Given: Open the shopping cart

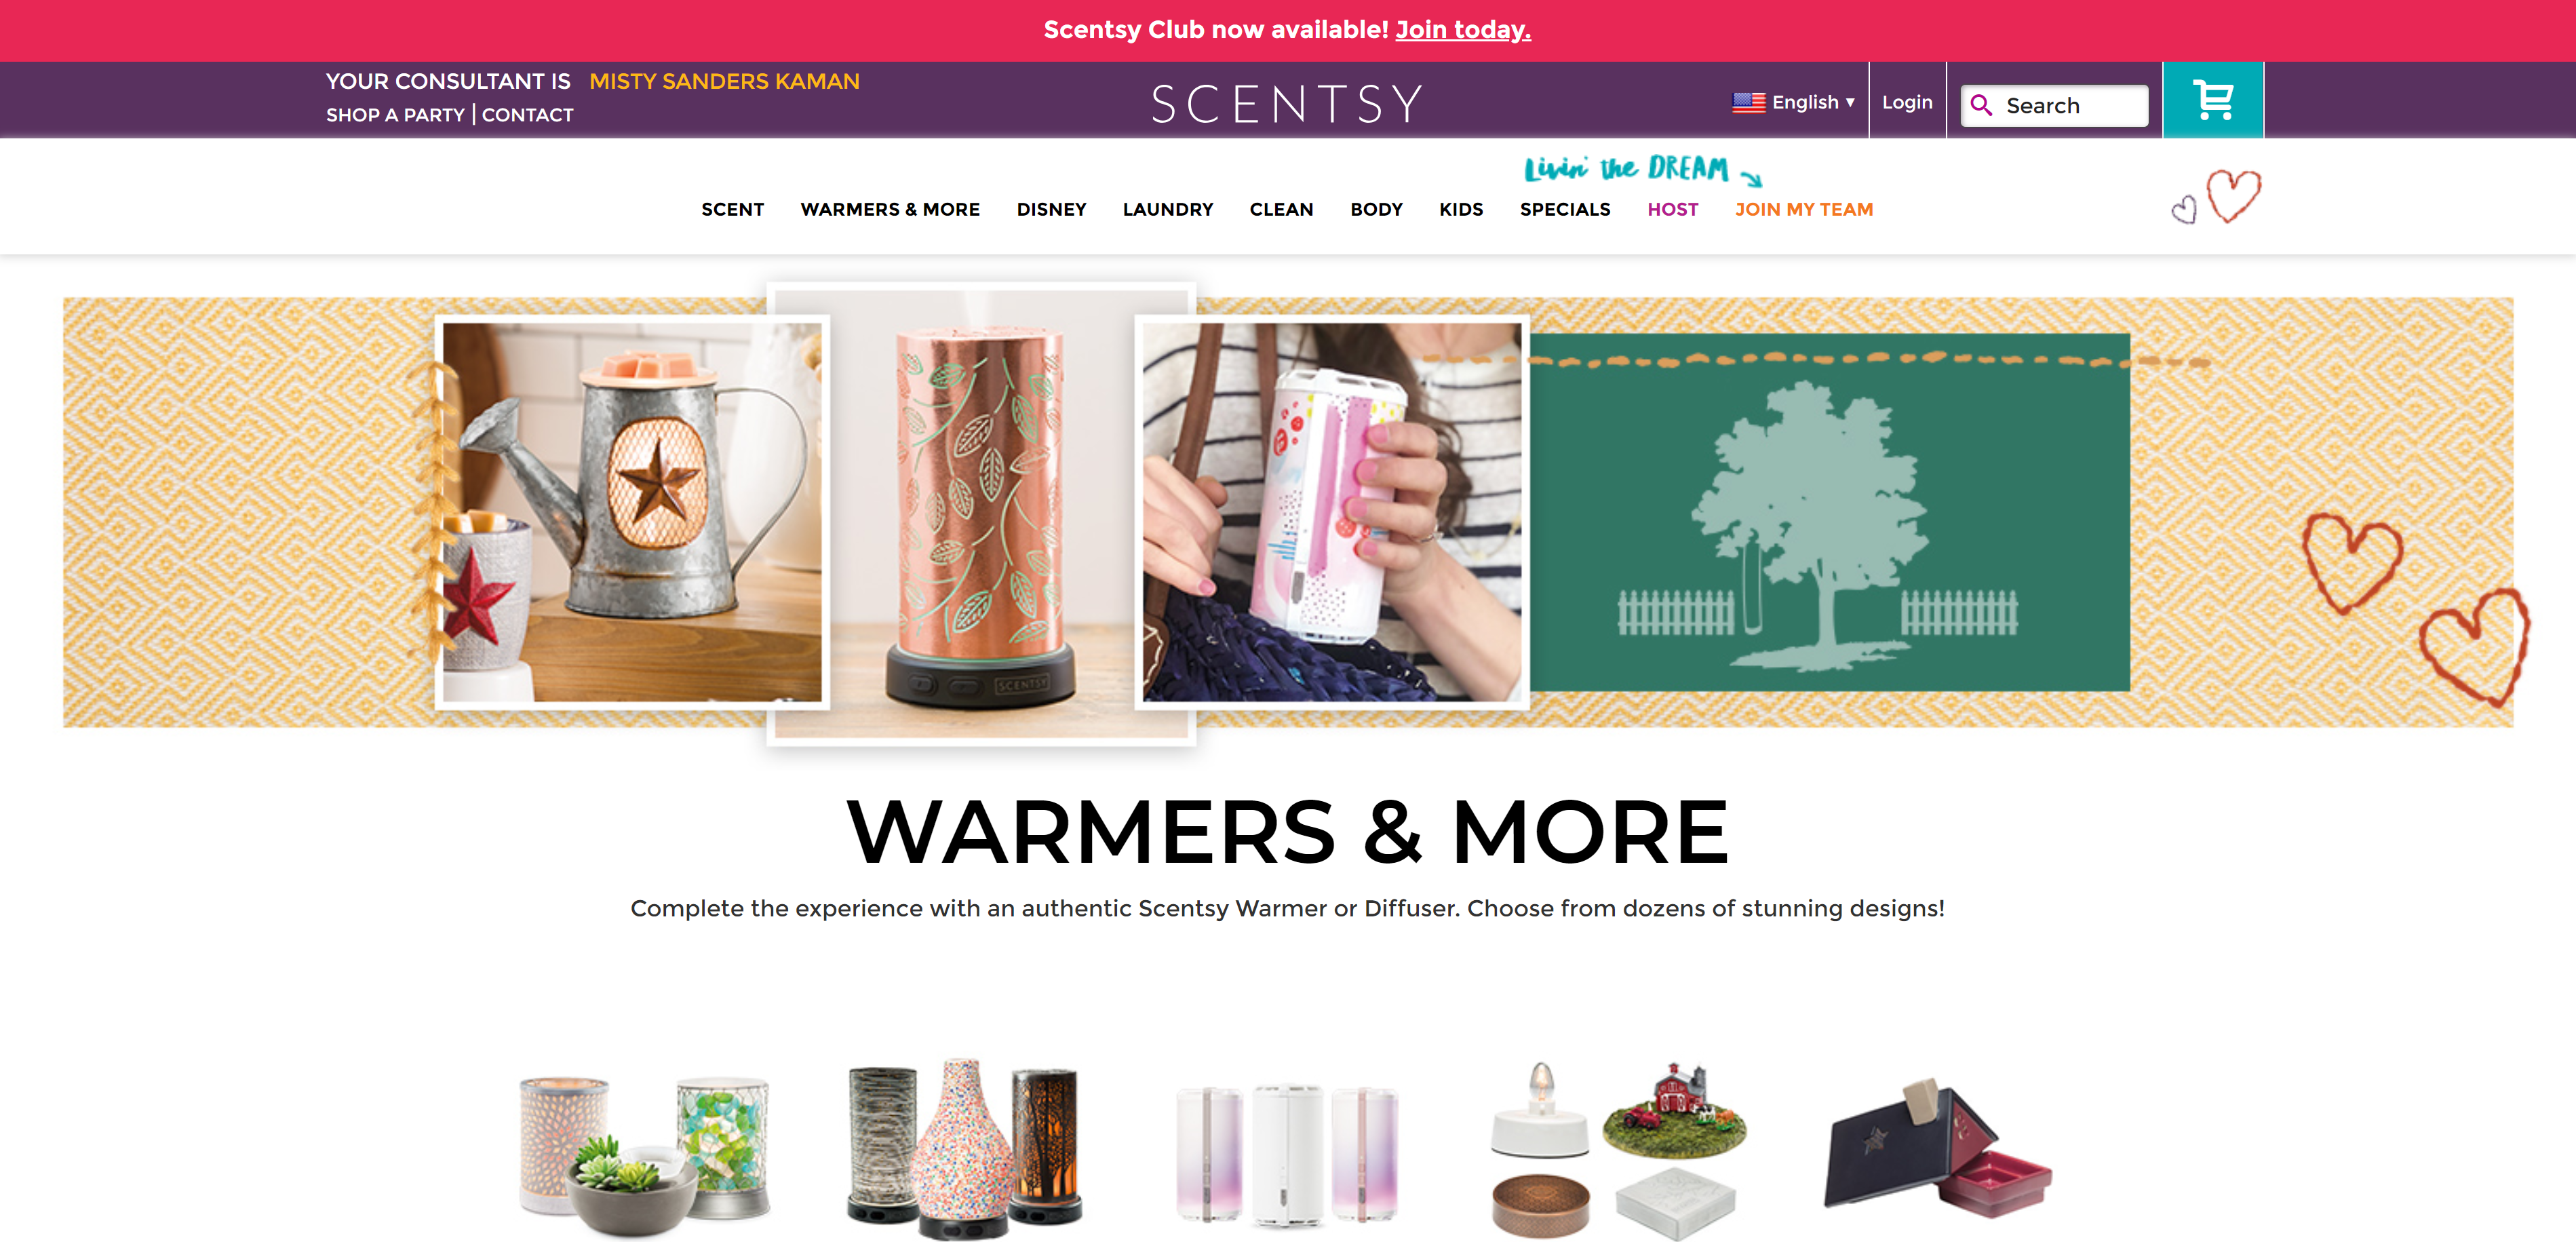Looking at the screenshot, I should (x=2212, y=100).
